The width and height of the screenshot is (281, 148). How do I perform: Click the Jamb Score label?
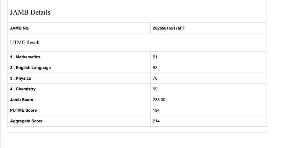click(x=22, y=100)
